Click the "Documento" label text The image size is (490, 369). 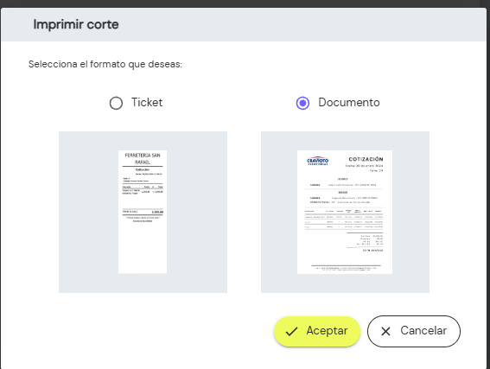point(349,103)
